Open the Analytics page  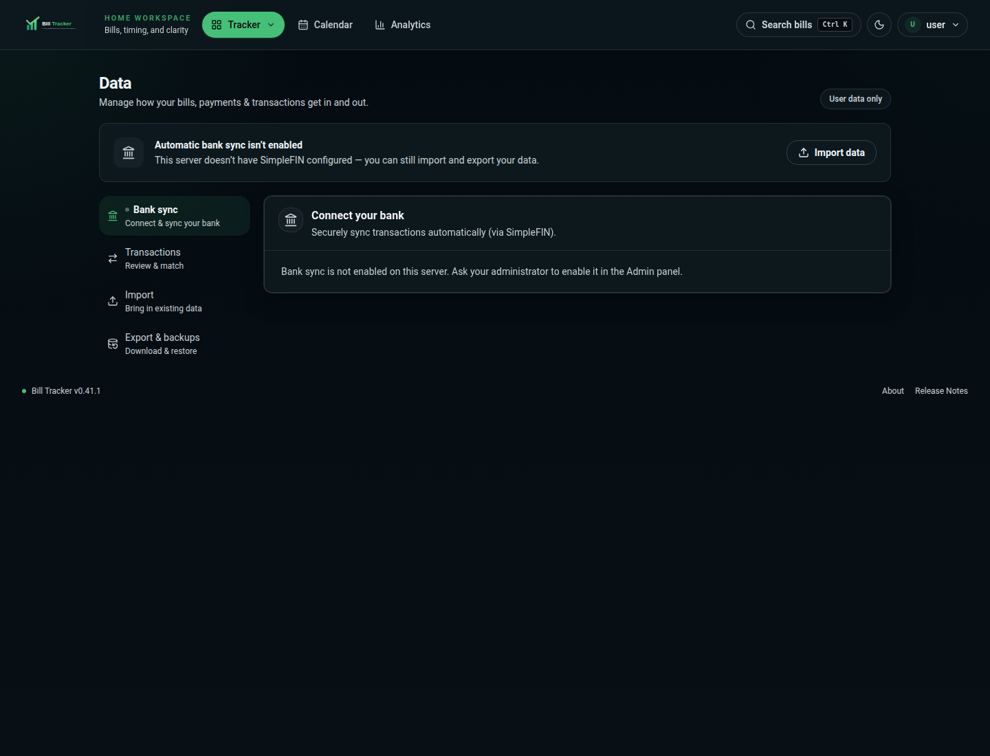point(403,25)
